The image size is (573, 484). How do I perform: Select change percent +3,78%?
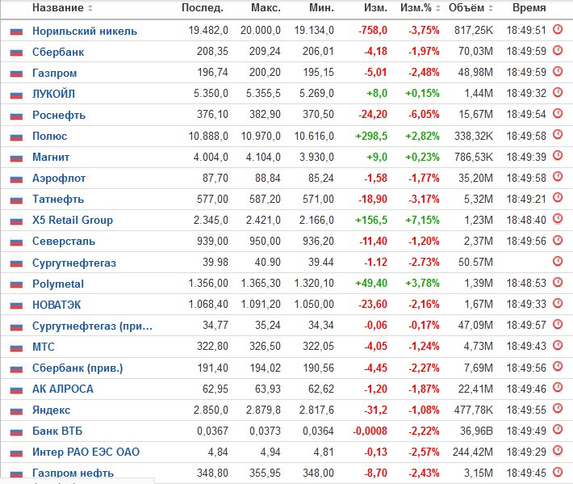point(422,284)
